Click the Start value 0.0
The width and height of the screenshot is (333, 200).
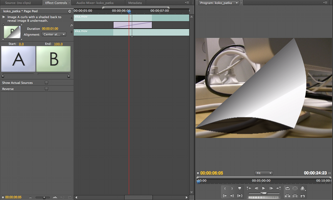pos(21,44)
